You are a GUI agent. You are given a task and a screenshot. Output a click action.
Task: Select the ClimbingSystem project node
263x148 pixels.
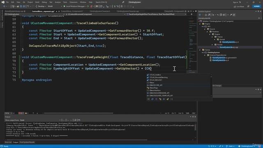click(x=213, y=53)
